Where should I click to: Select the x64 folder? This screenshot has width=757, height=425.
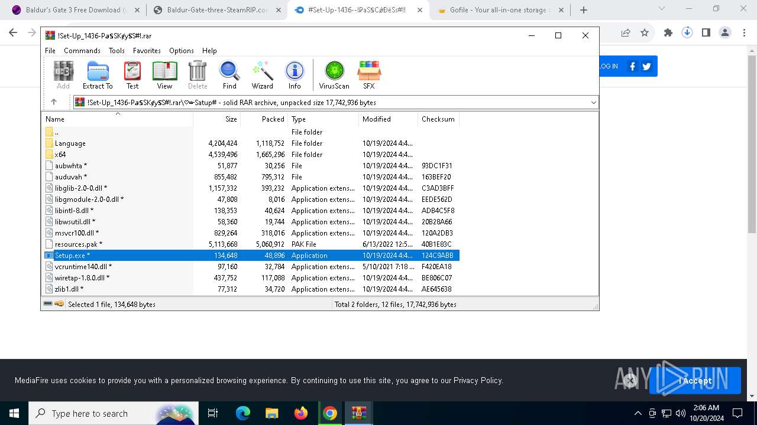coord(60,155)
